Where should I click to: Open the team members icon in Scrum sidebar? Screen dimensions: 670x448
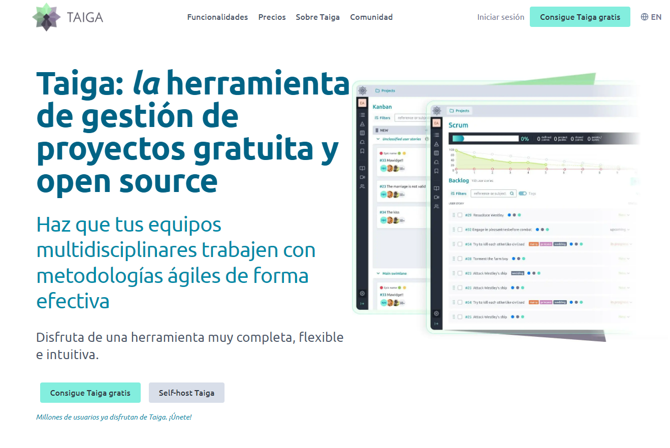[436, 206]
